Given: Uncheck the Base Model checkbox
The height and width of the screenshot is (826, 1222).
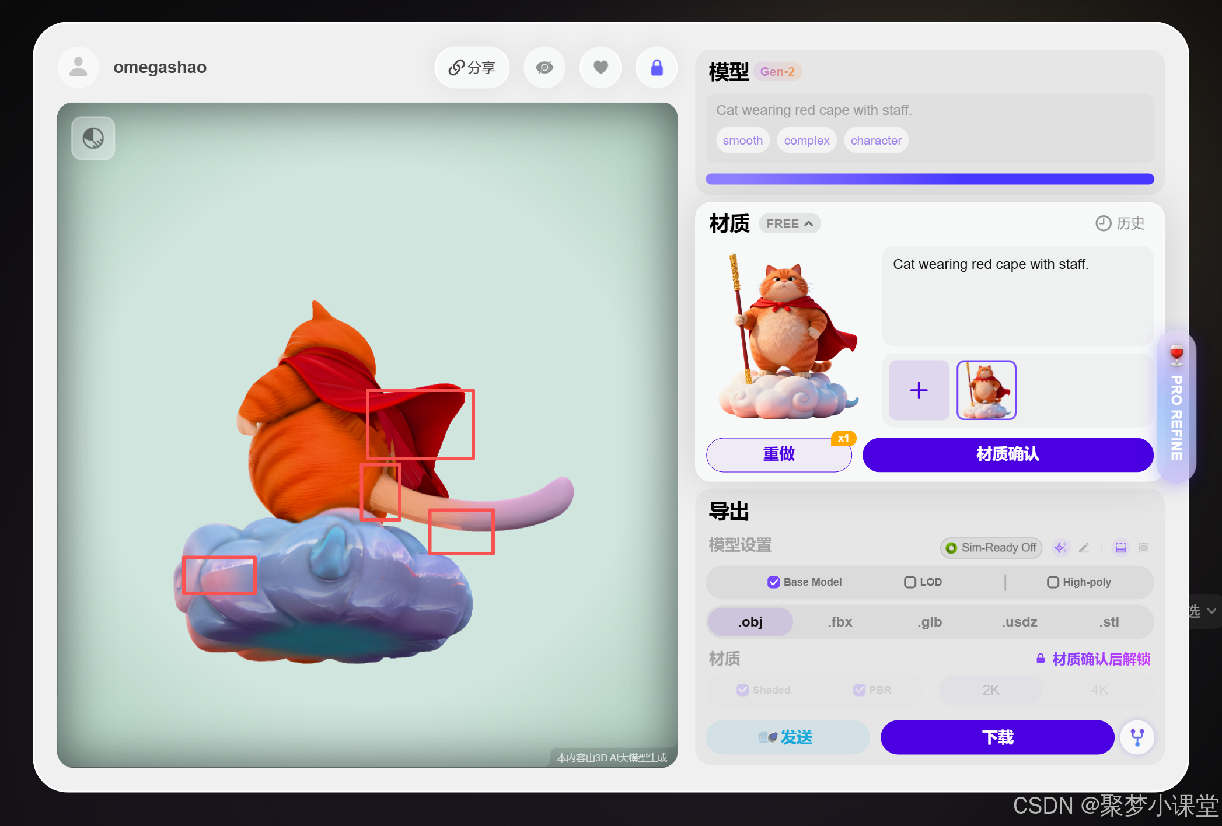Looking at the screenshot, I should [x=774, y=582].
